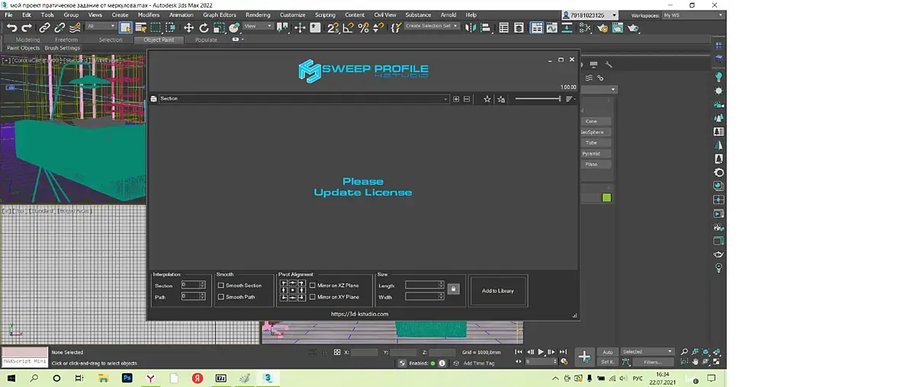
Task: Switch to the Freeform ribbon tab
Action: coord(66,40)
